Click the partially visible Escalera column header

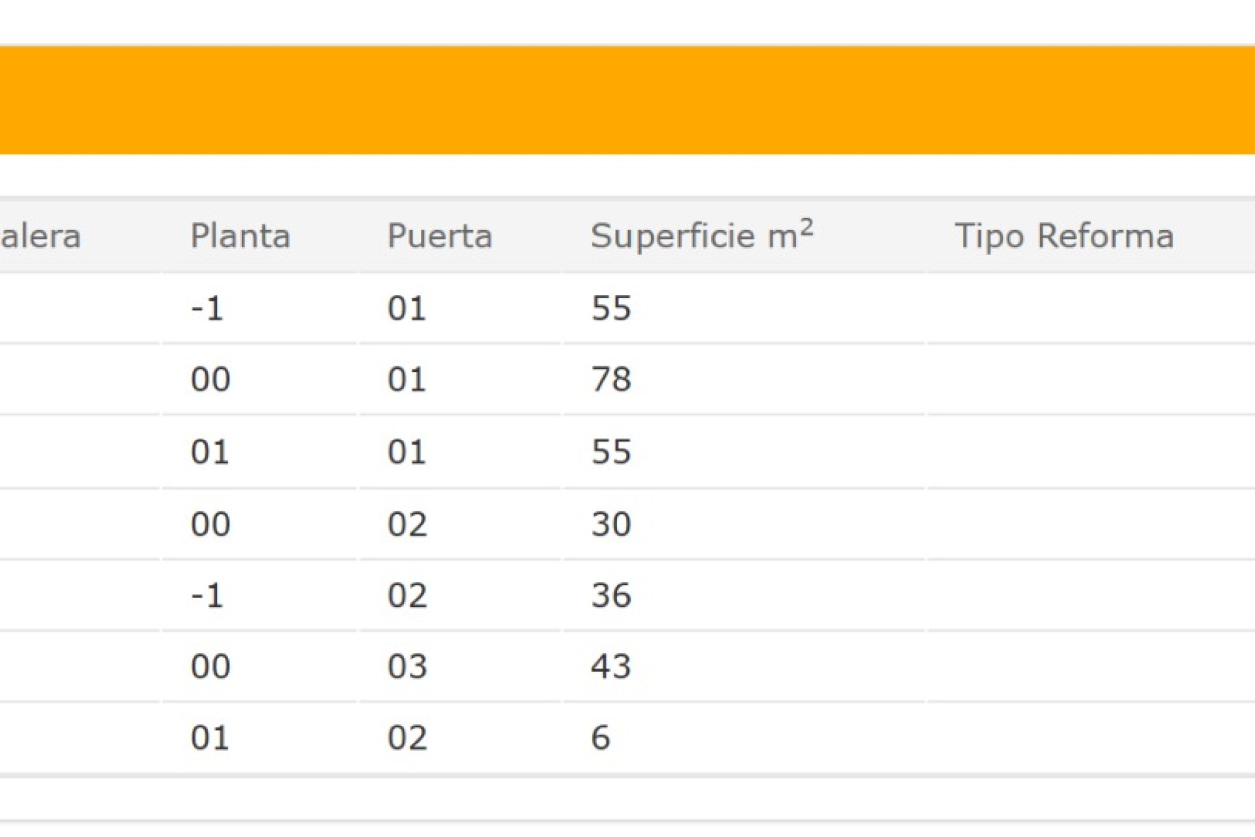click(x=41, y=236)
